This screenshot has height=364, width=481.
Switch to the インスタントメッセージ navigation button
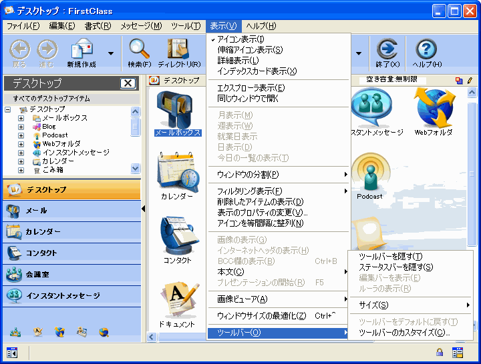click(x=70, y=295)
